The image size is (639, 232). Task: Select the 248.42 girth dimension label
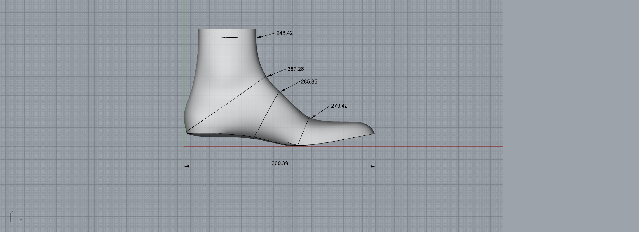(x=284, y=33)
